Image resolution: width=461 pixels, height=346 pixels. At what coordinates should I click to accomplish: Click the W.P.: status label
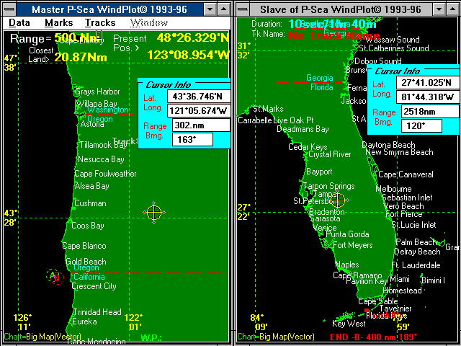point(151,338)
